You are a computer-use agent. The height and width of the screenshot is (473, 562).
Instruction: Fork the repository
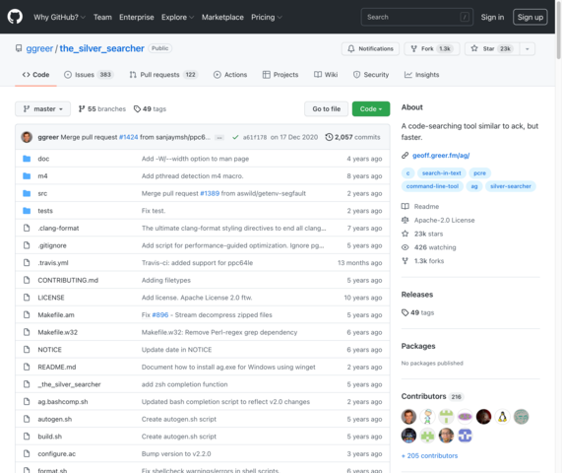[432, 49]
